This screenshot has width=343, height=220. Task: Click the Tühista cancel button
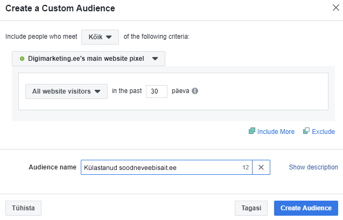(x=23, y=208)
